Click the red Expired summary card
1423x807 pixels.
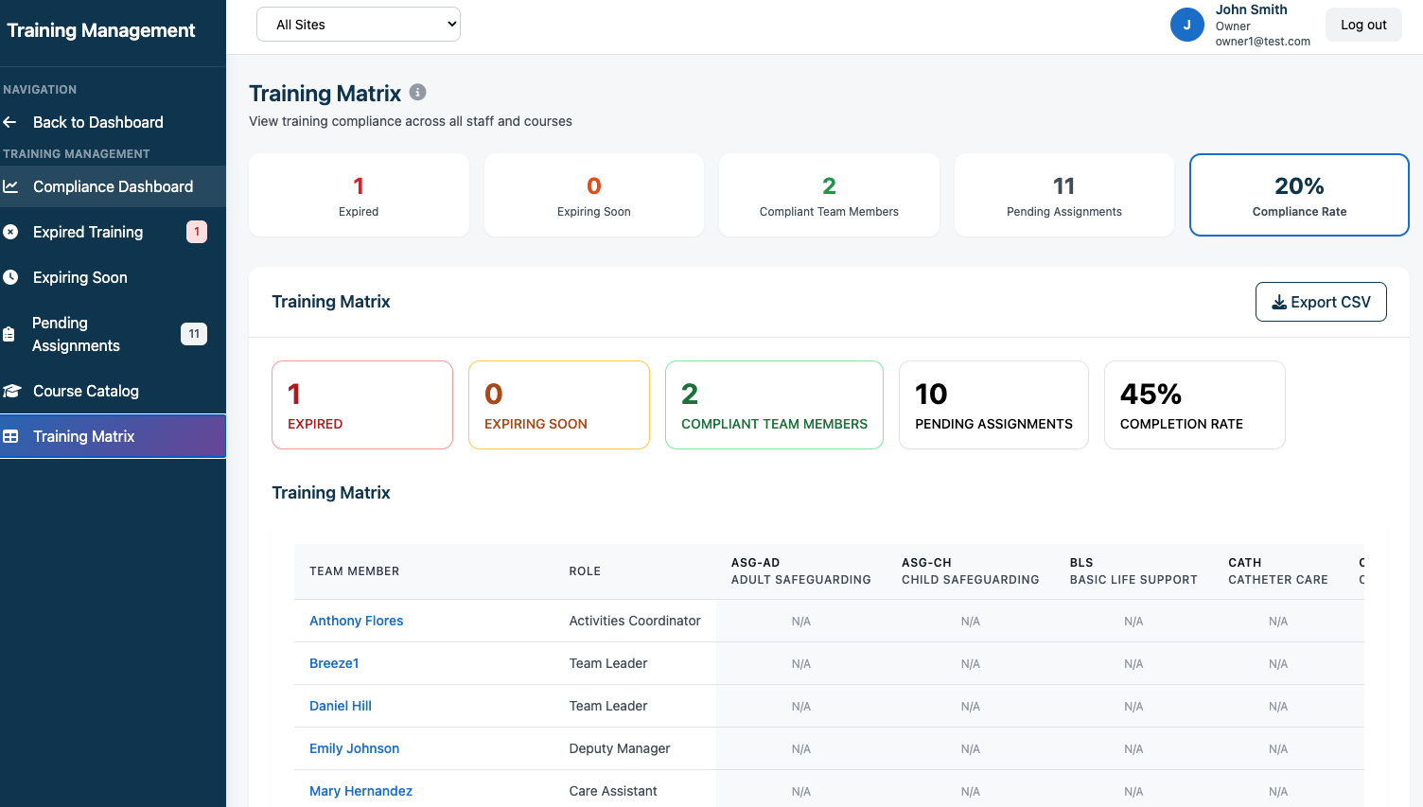[x=361, y=405]
